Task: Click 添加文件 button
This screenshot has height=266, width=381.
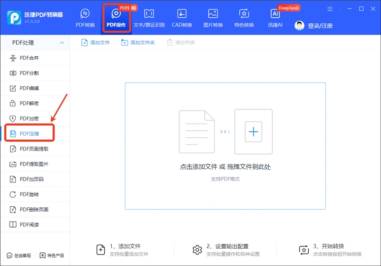Action: [96, 43]
